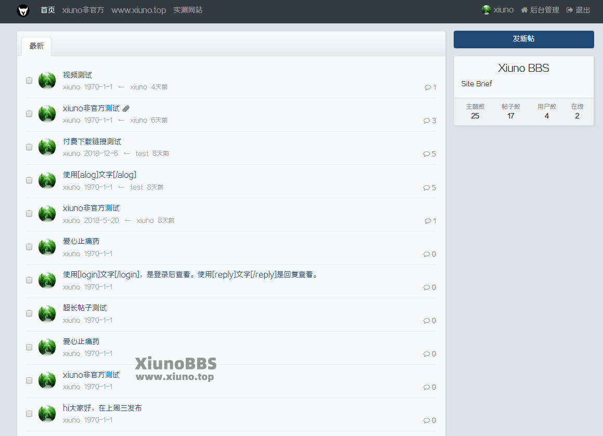
Task: Click the Site Brief text
Action: 477,84
